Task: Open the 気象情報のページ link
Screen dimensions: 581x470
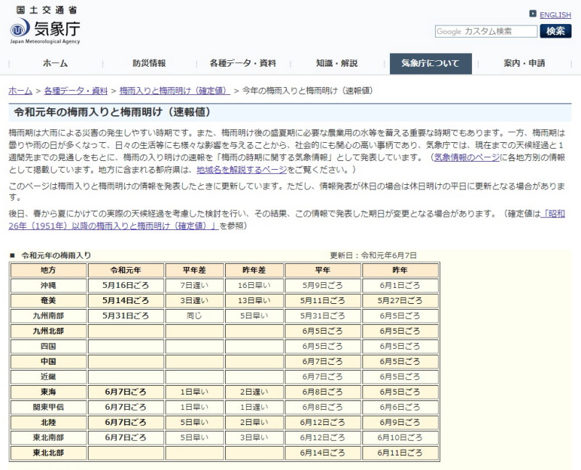Action: [466, 157]
